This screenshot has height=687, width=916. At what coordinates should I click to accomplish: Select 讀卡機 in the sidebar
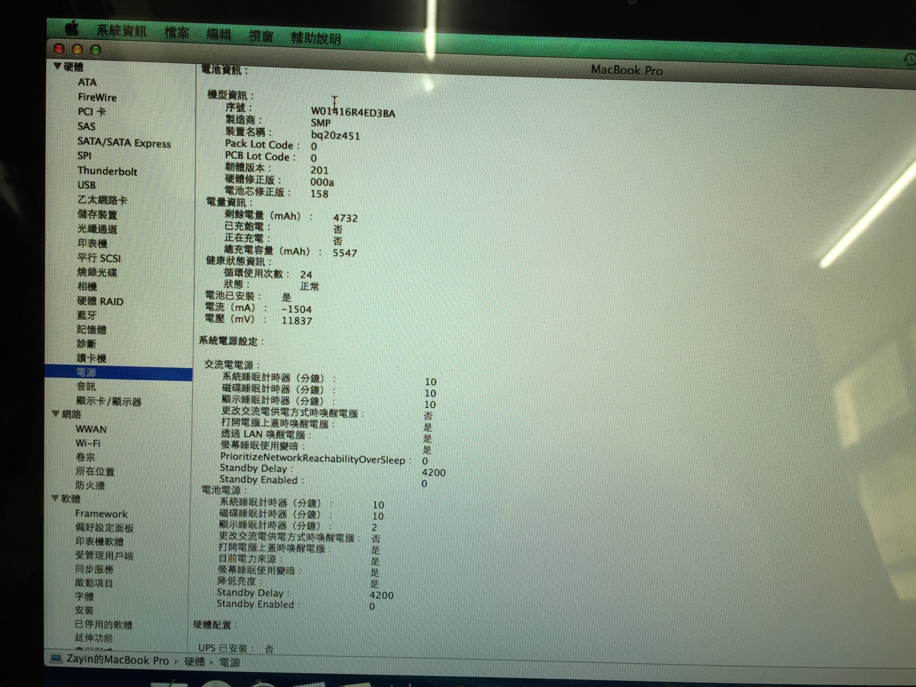click(x=91, y=358)
